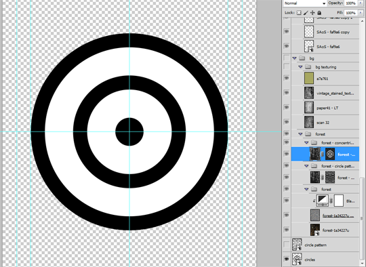Viewport: 366px width, 267px height.
Task: Select concentric circles mask thumbnail on selected layer
Action: click(x=330, y=154)
